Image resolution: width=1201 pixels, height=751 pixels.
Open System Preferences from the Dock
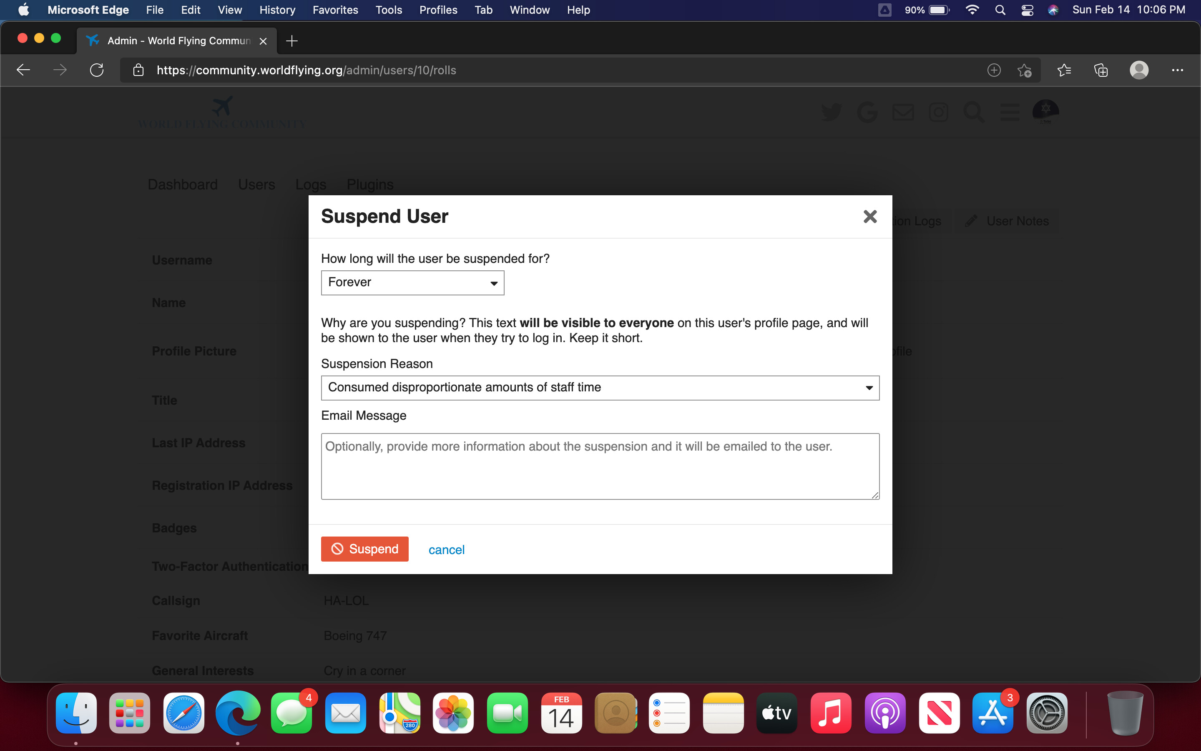point(1047,713)
